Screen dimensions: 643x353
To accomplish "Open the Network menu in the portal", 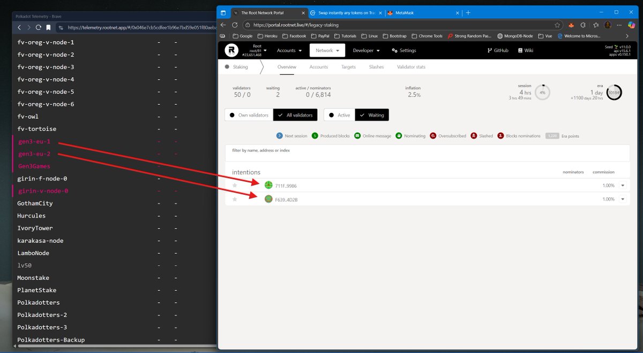I will pos(327,50).
